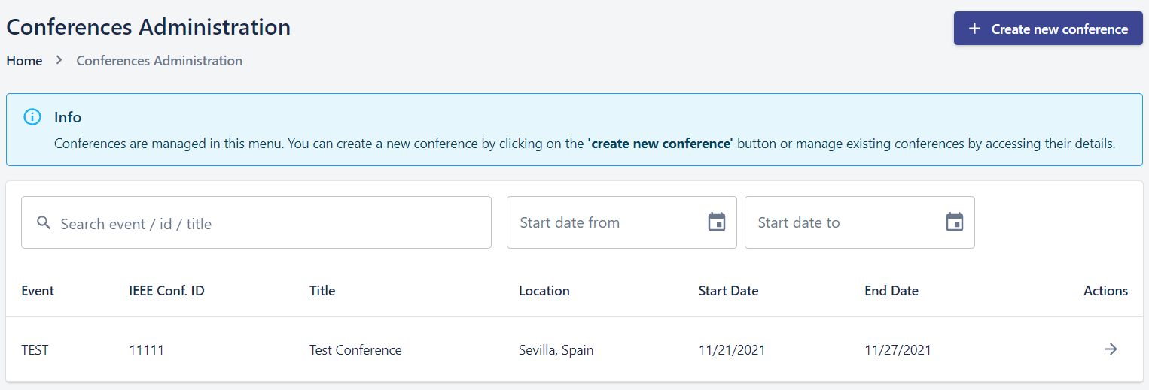Select the TEST event cell
1149x390 pixels.
[x=35, y=350]
